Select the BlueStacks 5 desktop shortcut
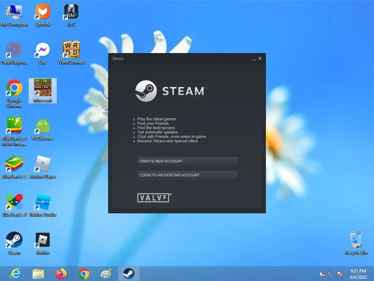This screenshot has width=374, height=281. 14,167
